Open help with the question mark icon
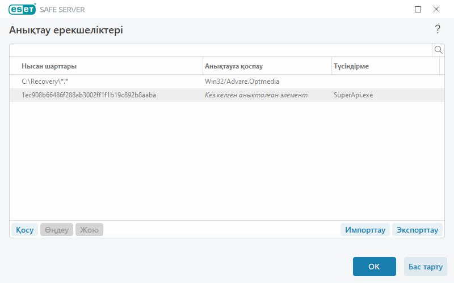 pos(438,29)
